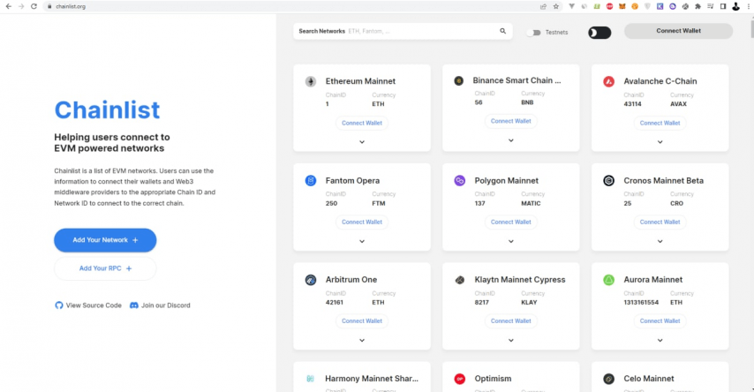Screen dimensions: 754x392
Task: Expand Polygon Mainnet card chevron
Action: [x=511, y=241]
